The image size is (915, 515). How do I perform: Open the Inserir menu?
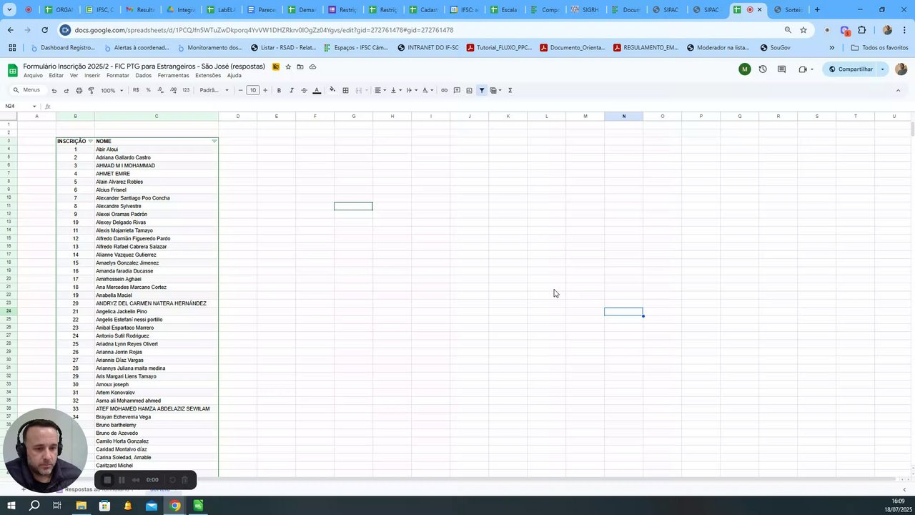pyautogui.click(x=92, y=75)
